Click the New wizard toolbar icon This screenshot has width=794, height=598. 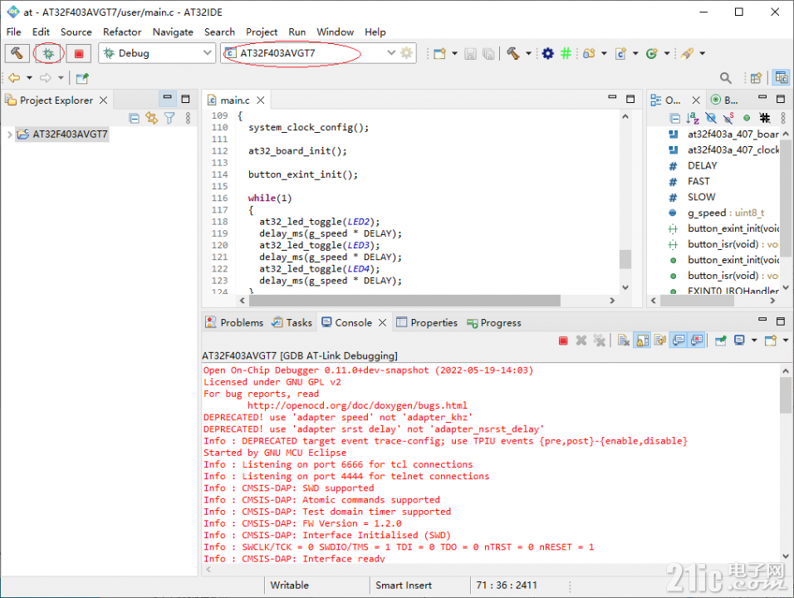(439, 54)
